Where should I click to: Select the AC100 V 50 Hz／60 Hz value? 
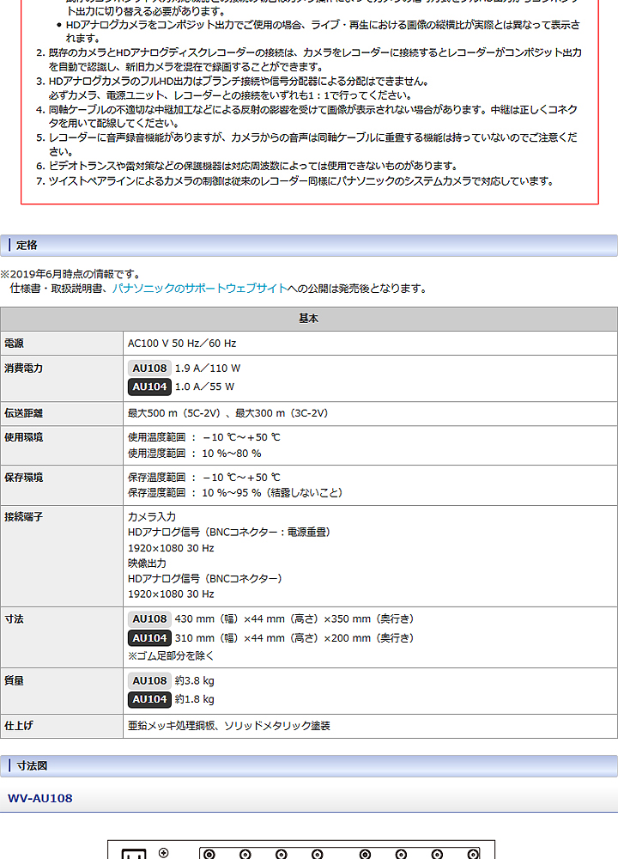click(x=182, y=344)
